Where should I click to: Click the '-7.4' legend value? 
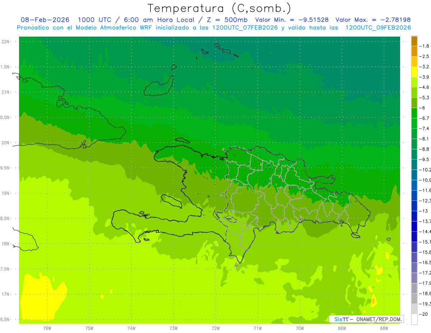coord(425,129)
